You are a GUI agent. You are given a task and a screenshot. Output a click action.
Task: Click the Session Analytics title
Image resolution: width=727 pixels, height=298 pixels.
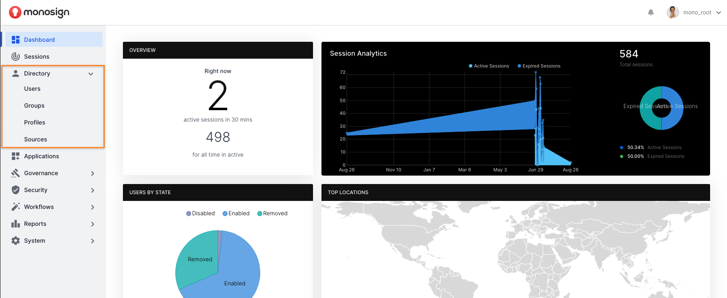coord(358,54)
